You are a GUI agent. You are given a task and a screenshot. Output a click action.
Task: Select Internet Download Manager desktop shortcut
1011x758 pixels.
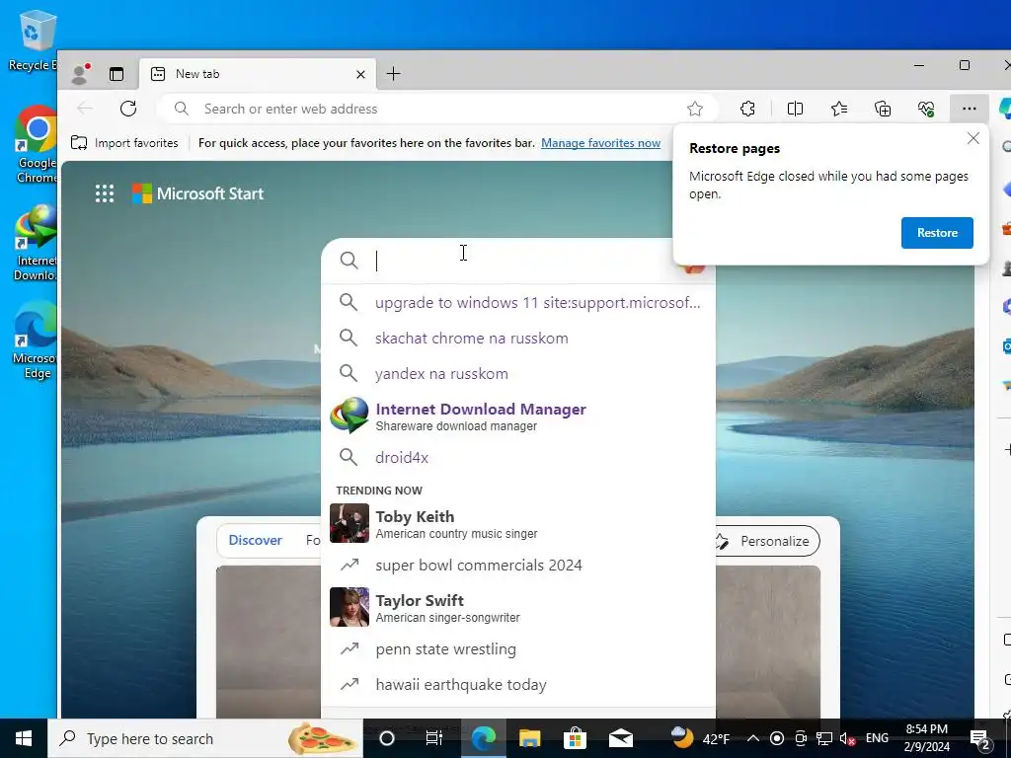tap(37, 243)
